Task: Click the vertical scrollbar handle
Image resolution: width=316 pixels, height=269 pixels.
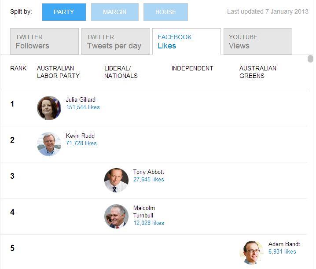Action: 310,59
